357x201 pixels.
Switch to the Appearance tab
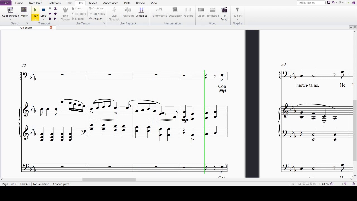110,3
